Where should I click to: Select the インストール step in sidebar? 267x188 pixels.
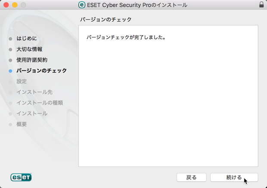pos(32,113)
